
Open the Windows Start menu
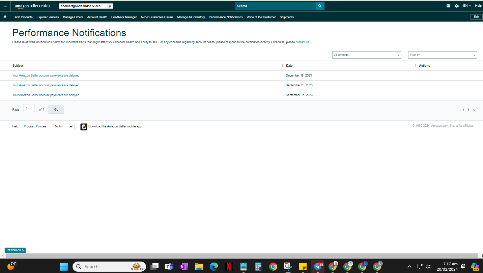(64, 267)
